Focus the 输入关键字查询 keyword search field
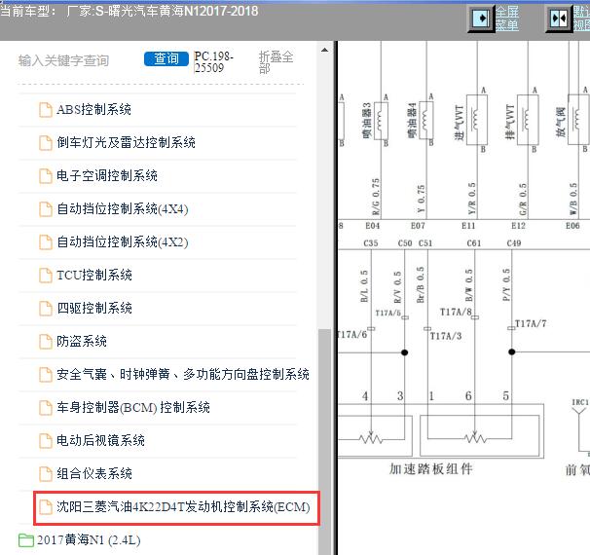This screenshot has height=555, width=590. pos(63,60)
